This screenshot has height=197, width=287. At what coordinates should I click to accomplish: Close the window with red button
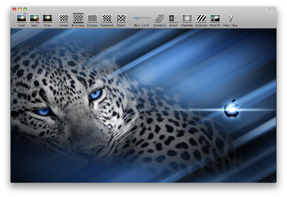[14, 9]
